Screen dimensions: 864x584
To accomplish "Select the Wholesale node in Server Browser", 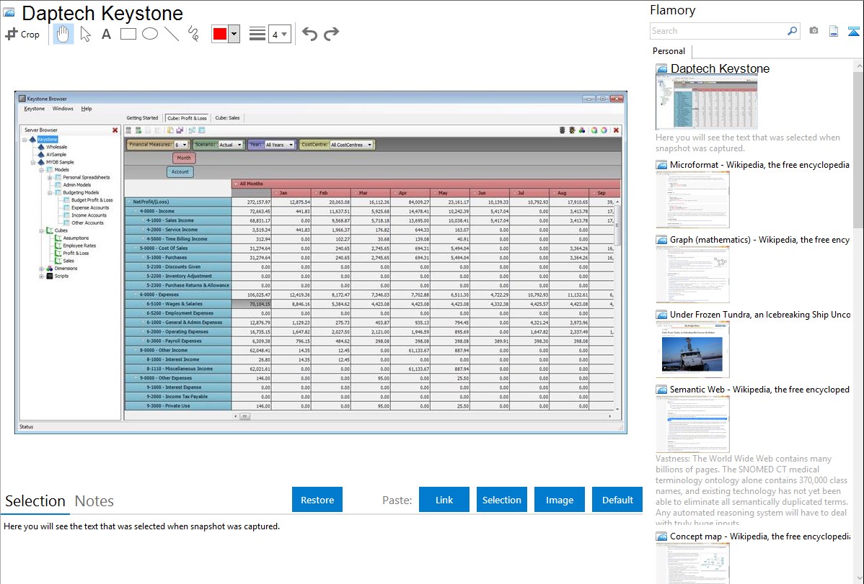I will [x=56, y=148].
